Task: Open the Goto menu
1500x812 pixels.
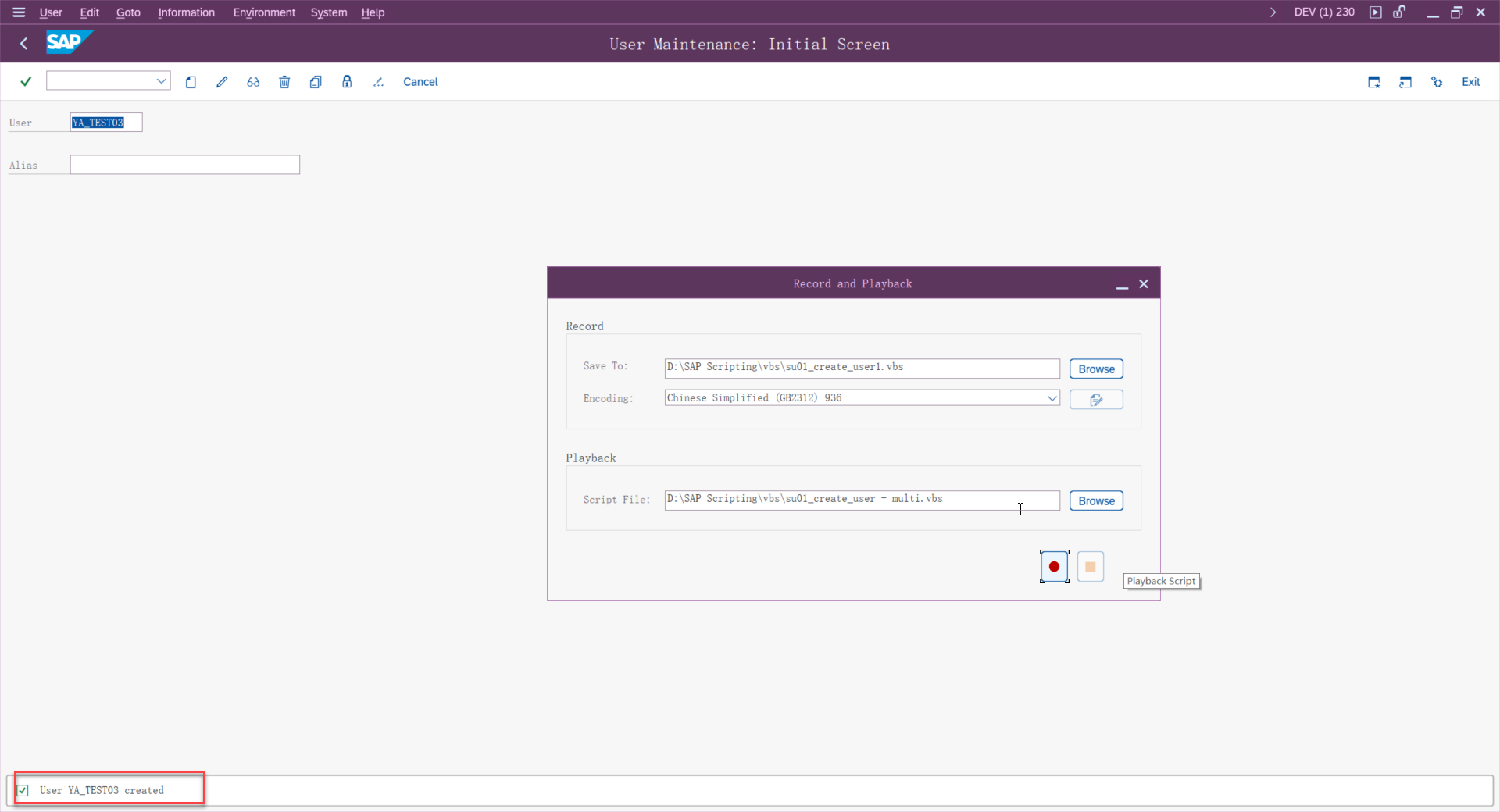Action: coord(128,12)
